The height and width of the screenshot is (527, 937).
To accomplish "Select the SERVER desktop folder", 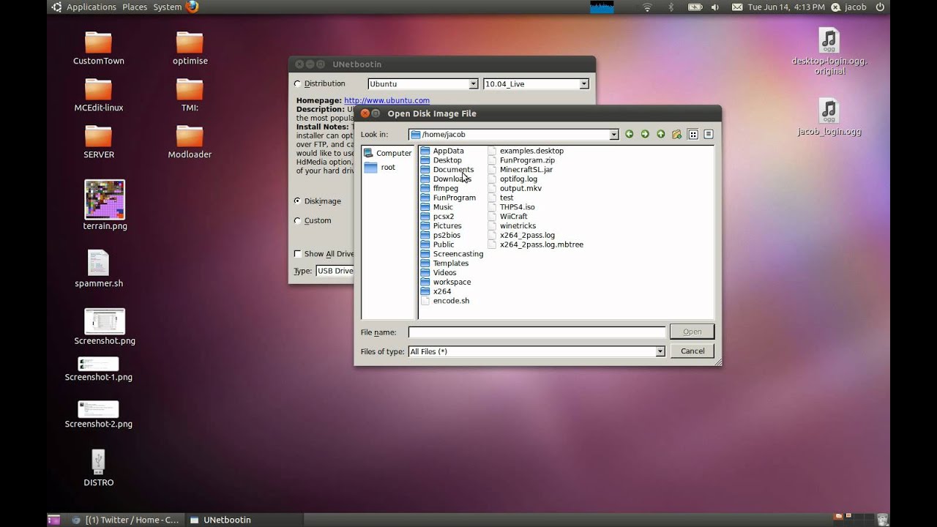I will (98, 142).
